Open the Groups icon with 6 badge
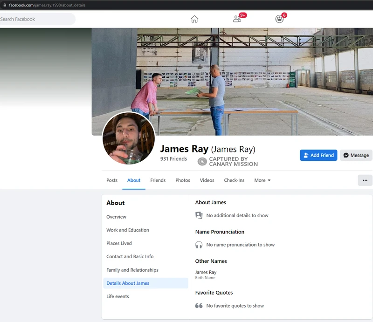 click(279, 19)
